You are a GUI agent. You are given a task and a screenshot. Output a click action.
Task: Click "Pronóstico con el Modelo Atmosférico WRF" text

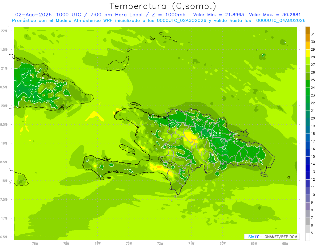[x=63, y=21]
